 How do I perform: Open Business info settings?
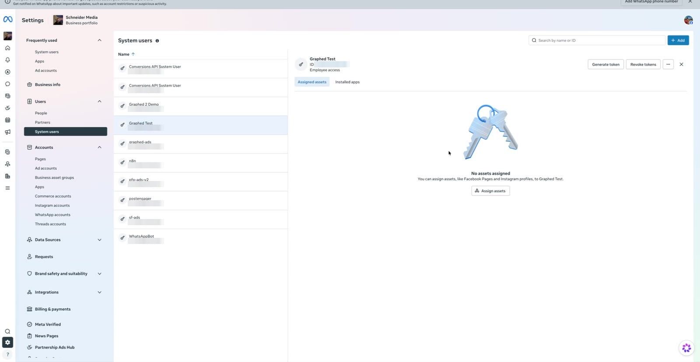click(x=48, y=85)
